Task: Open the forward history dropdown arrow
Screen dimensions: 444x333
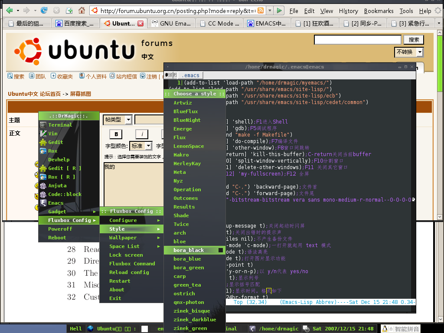Action: click(35, 11)
